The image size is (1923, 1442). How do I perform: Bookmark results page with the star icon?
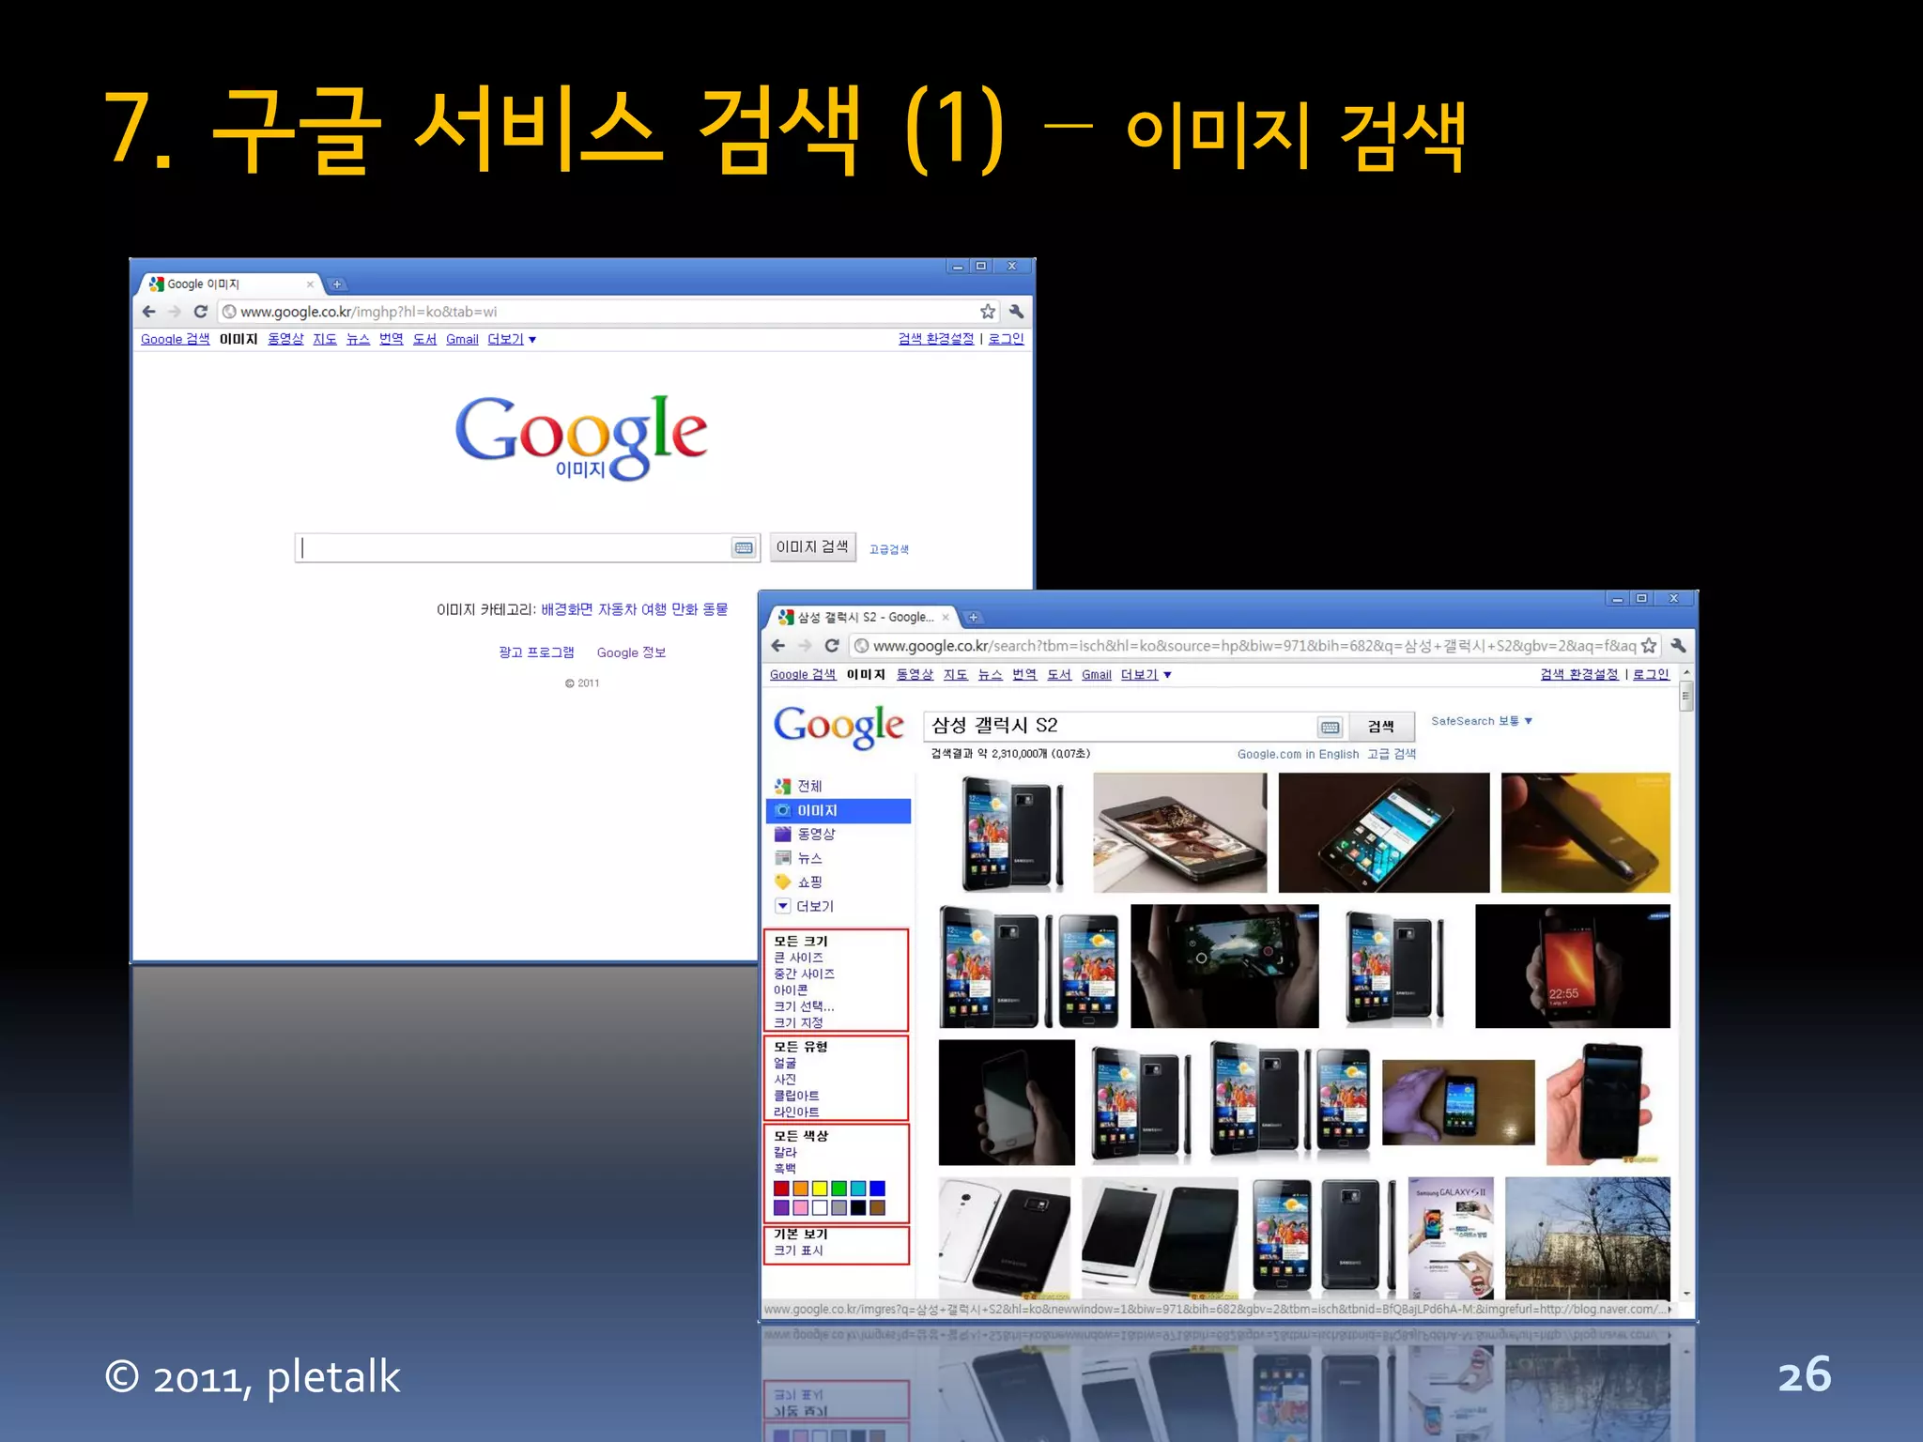[x=1649, y=646]
